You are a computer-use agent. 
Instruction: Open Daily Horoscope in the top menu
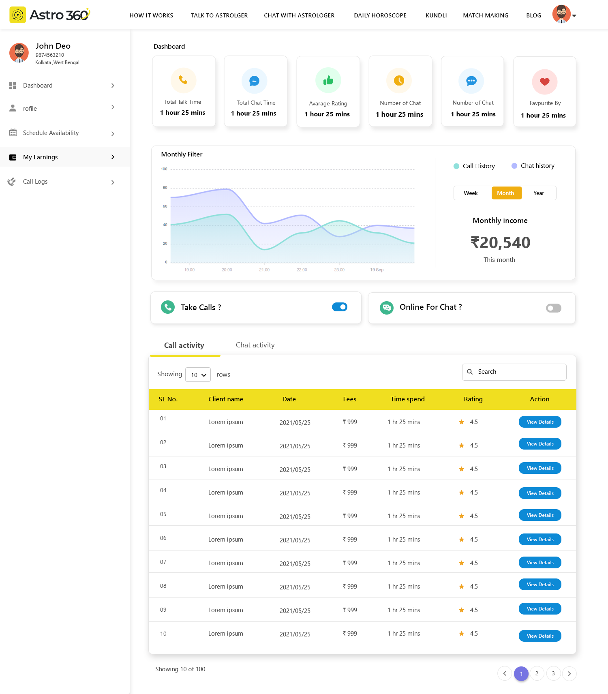tap(380, 15)
